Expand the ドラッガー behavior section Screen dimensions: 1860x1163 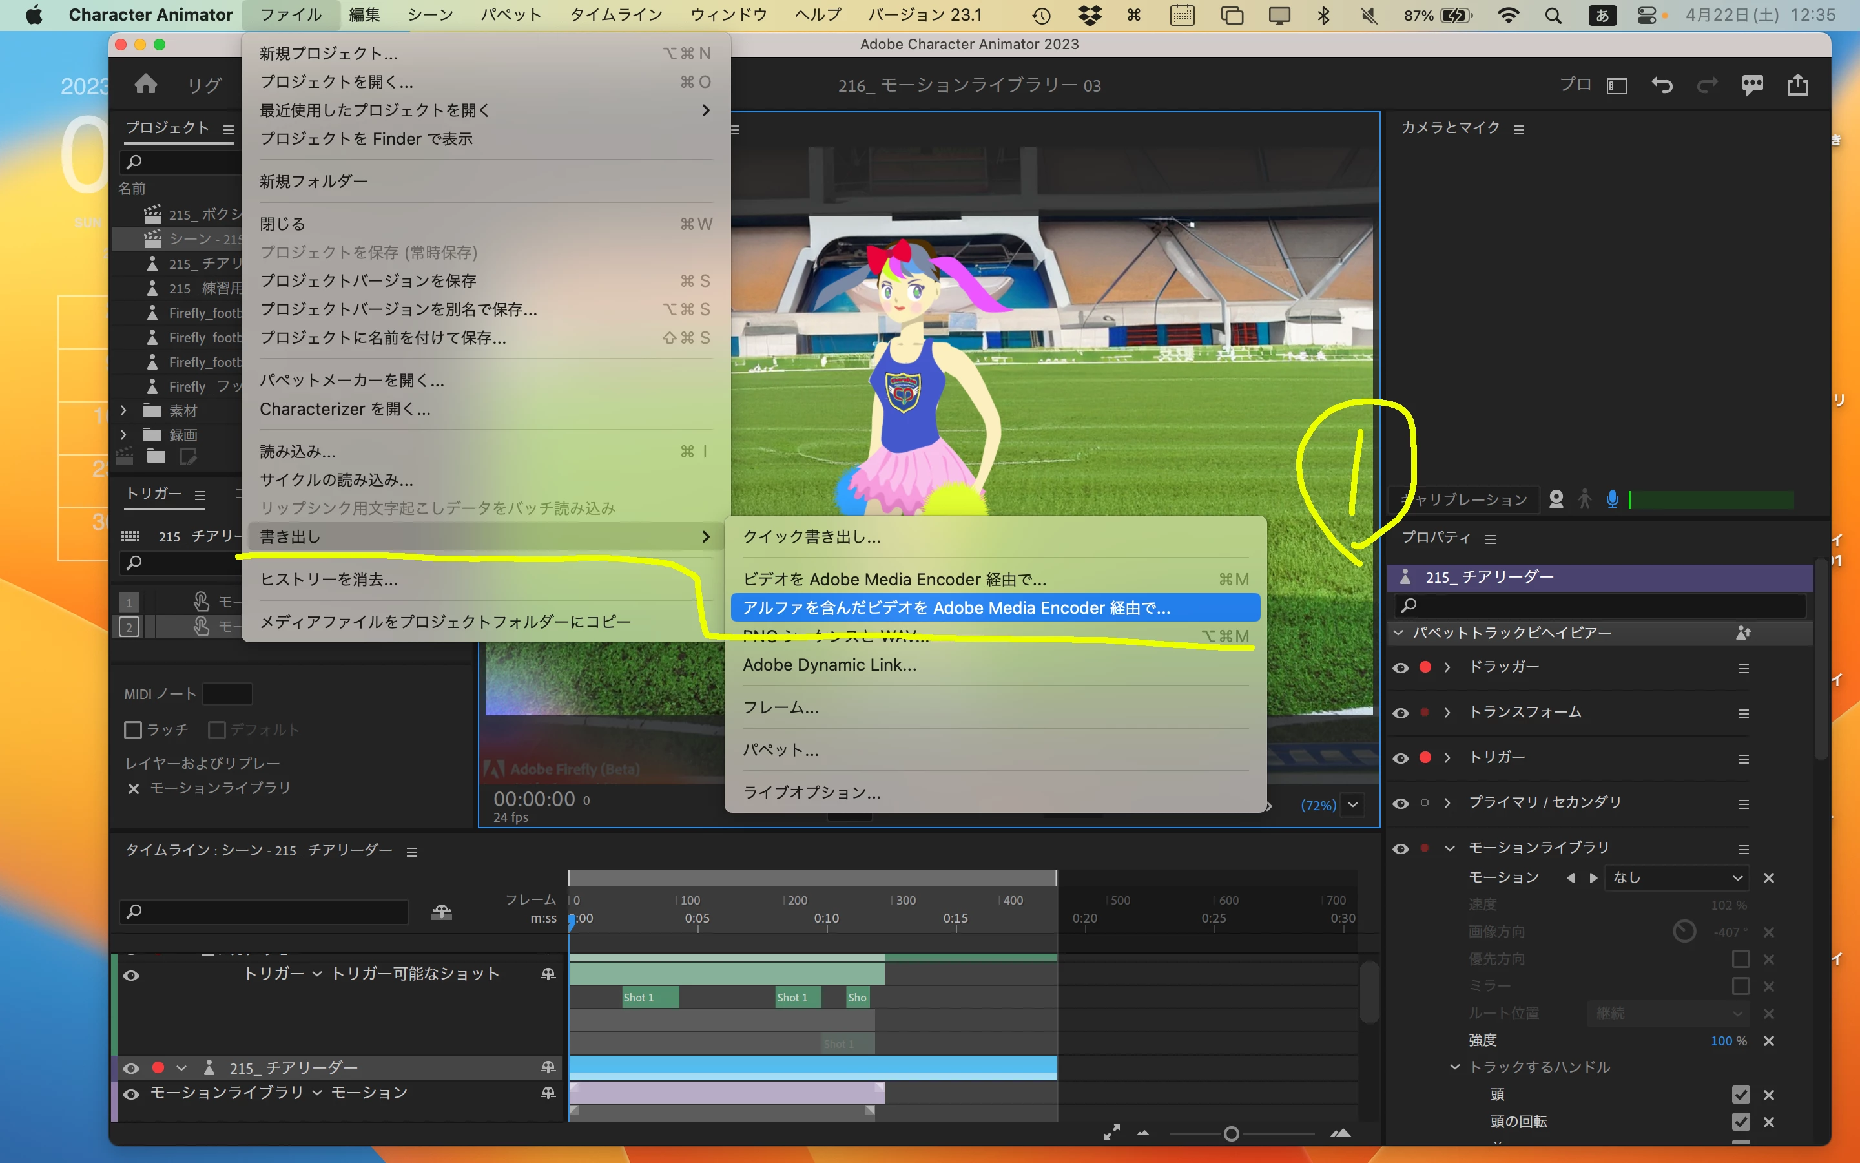click(x=1447, y=667)
